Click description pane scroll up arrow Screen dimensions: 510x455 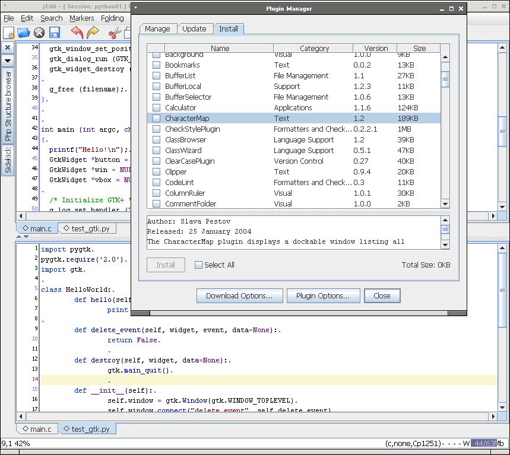445,220
